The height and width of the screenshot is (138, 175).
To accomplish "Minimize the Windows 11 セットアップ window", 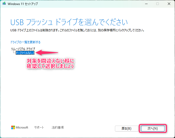I will coord(146,4).
